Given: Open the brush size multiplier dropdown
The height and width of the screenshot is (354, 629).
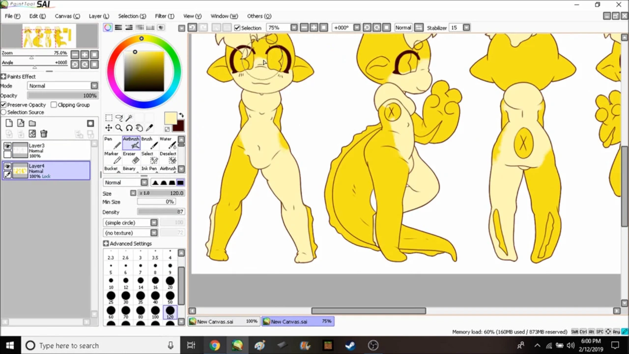Looking at the screenshot, I should point(133,193).
